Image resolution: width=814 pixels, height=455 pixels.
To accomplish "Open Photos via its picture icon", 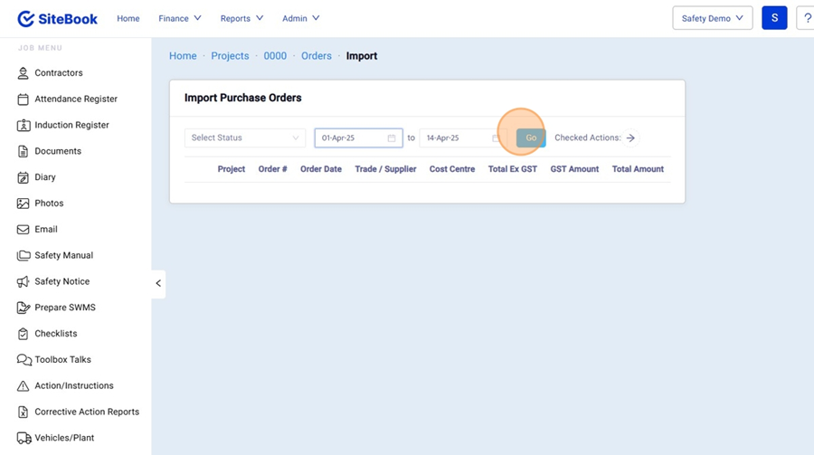I will pyautogui.click(x=24, y=204).
